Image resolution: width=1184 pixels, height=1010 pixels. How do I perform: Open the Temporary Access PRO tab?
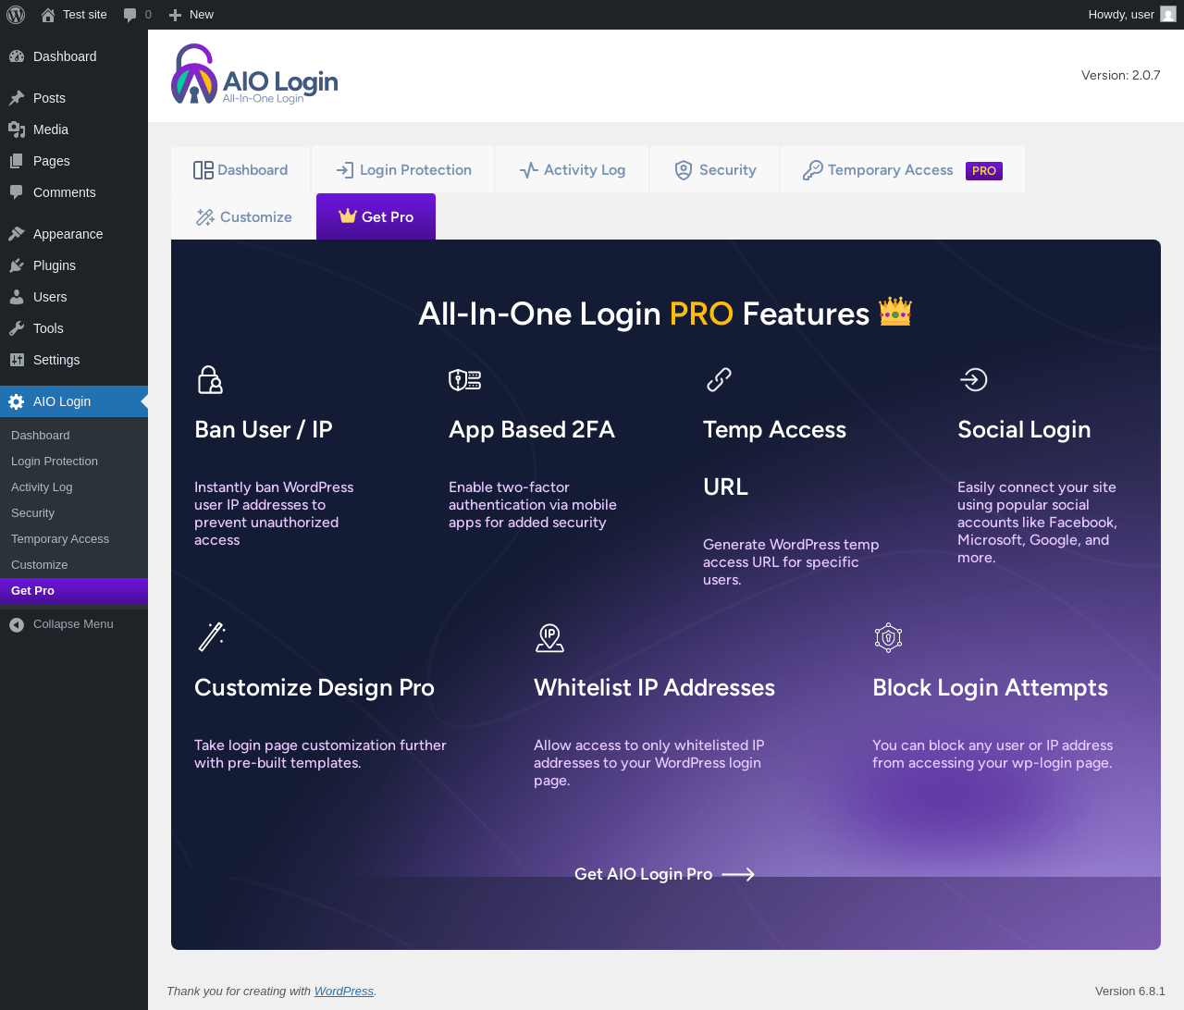click(902, 170)
